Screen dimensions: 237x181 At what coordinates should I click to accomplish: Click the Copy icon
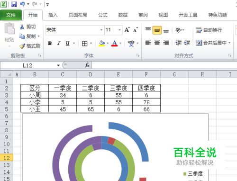pos(22,36)
